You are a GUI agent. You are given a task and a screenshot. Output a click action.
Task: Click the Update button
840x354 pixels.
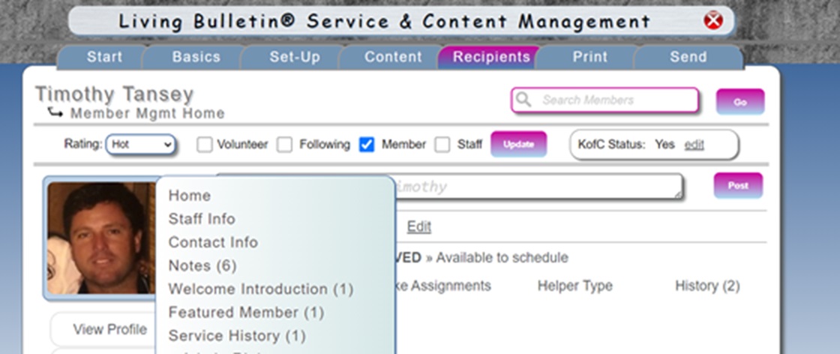click(518, 144)
